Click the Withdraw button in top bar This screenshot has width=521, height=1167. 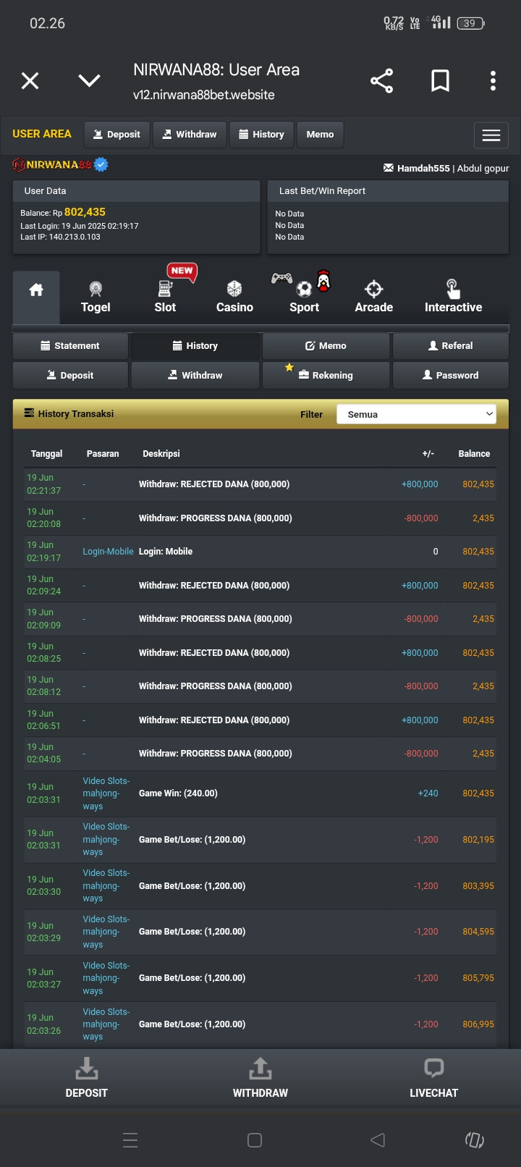pos(190,135)
